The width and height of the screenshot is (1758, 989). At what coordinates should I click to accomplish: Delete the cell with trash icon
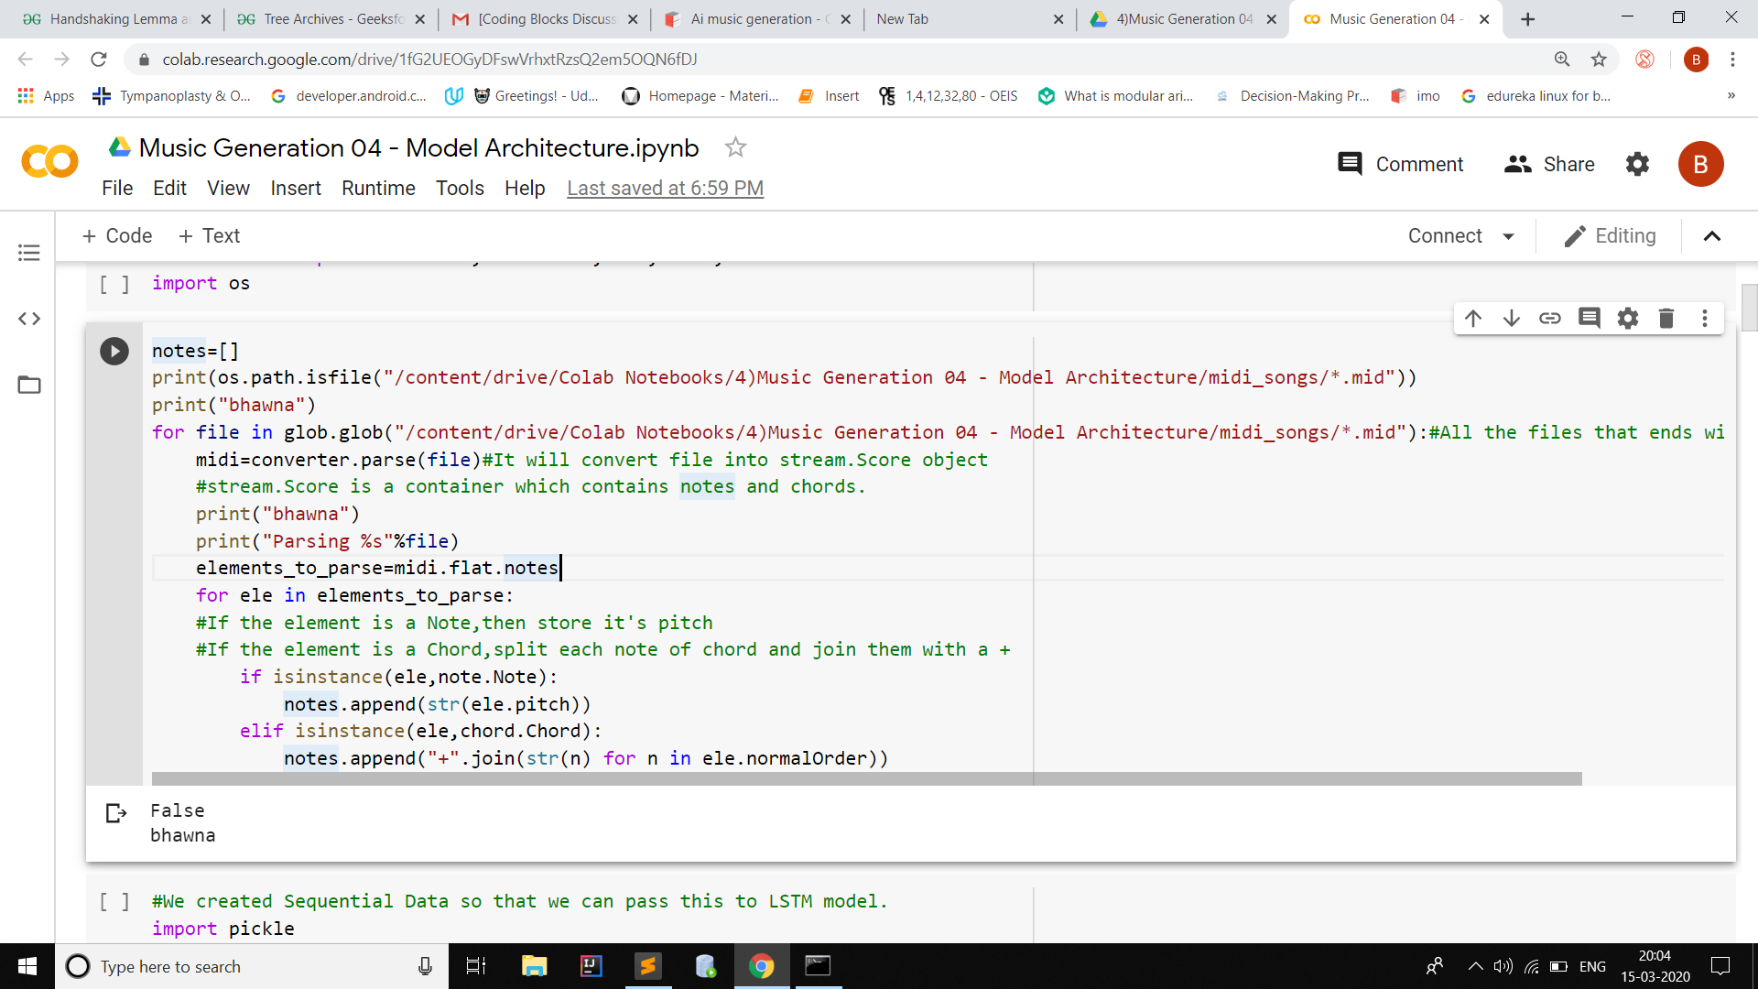pyautogui.click(x=1666, y=318)
